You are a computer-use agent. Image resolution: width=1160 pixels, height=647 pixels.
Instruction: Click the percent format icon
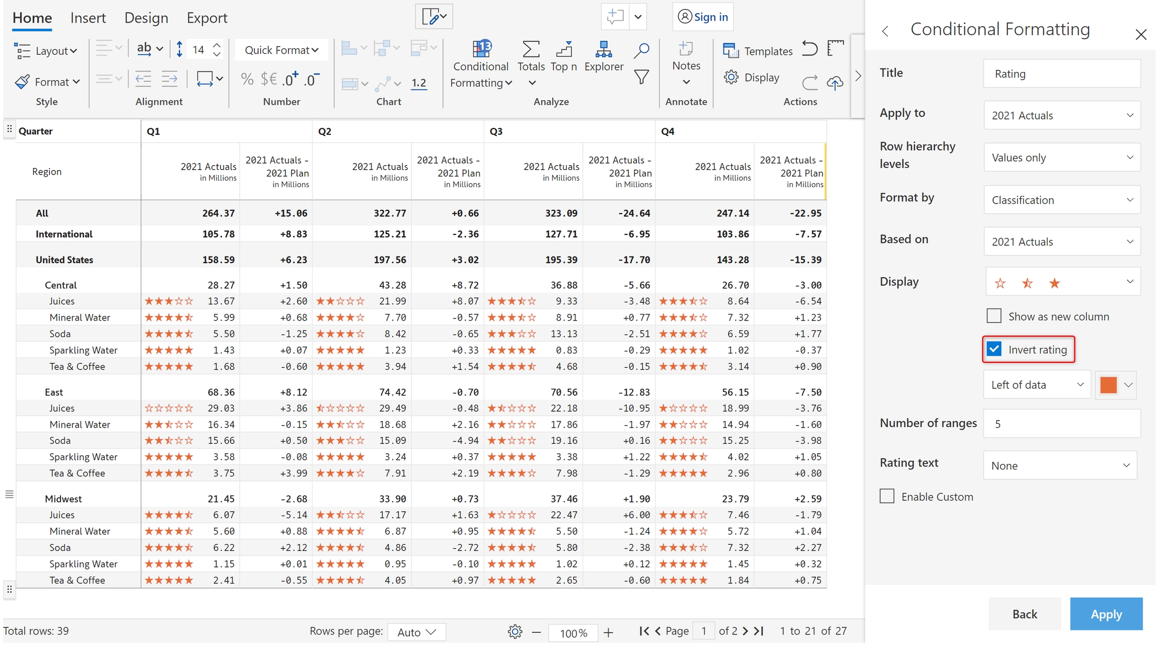pos(247,79)
